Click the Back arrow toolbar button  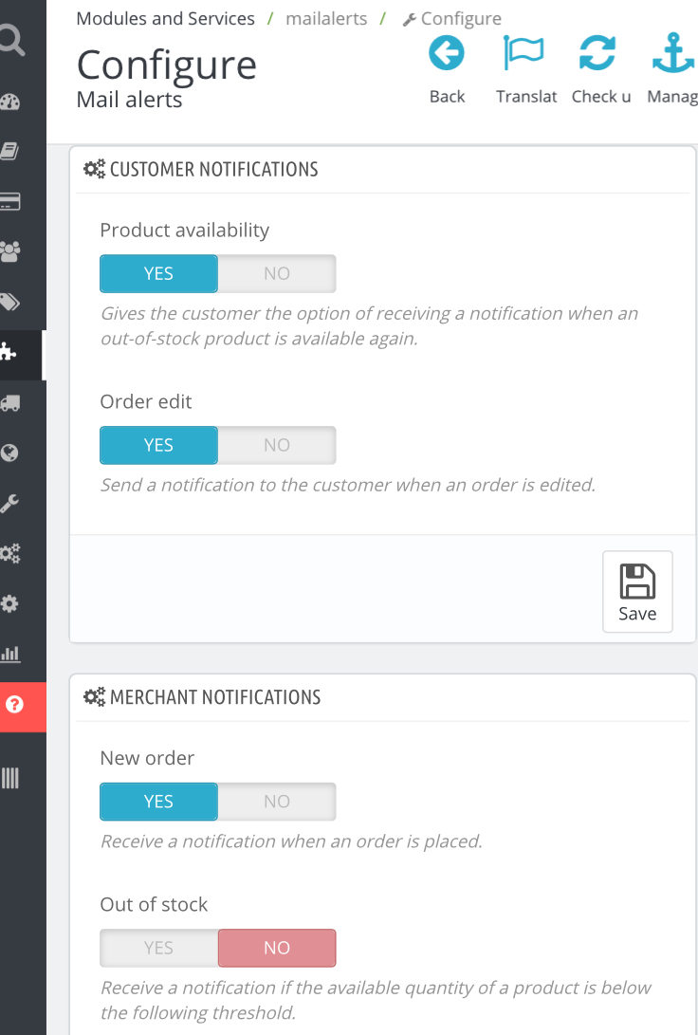point(447,68)
